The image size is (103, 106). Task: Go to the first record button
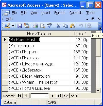point(20,96)
